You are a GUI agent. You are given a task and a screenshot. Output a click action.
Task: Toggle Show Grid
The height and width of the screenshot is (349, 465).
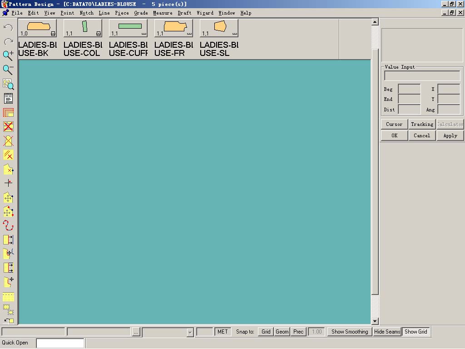coord(416,331)
